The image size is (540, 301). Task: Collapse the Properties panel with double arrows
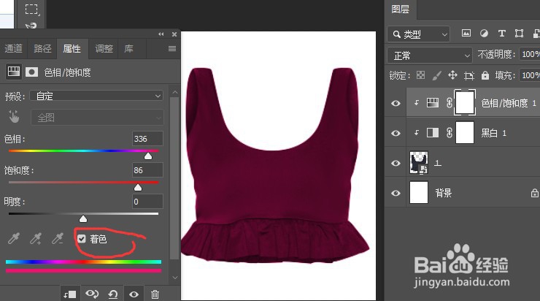(161, 34)
